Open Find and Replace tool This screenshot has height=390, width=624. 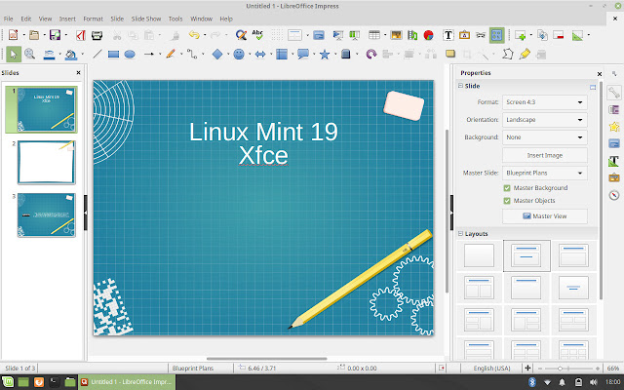[x=241, y=35]
